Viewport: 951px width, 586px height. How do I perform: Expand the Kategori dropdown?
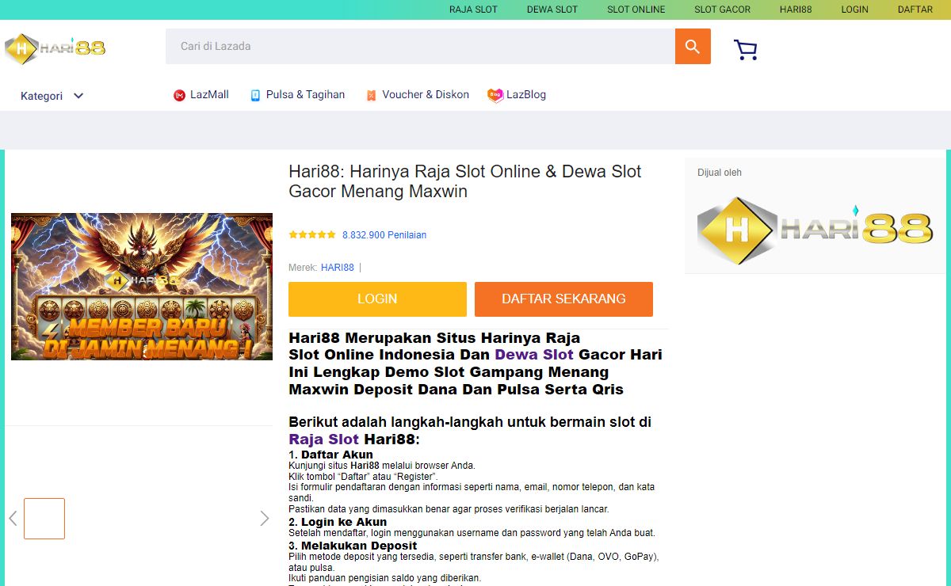point(52,96)
